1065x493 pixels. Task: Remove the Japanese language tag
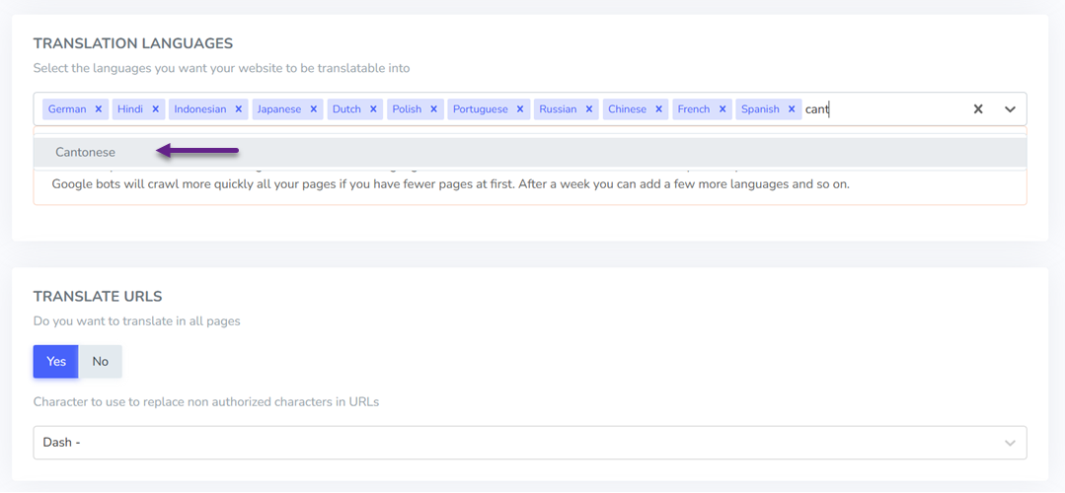click(313, 109)
